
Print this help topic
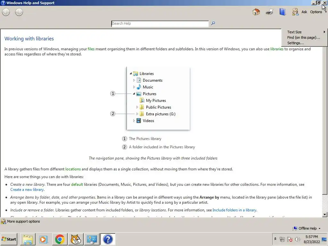point(269,12)
